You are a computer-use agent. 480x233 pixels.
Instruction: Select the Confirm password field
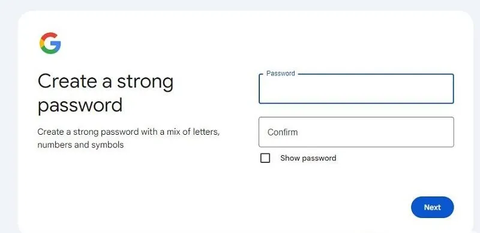click(356, 132)
